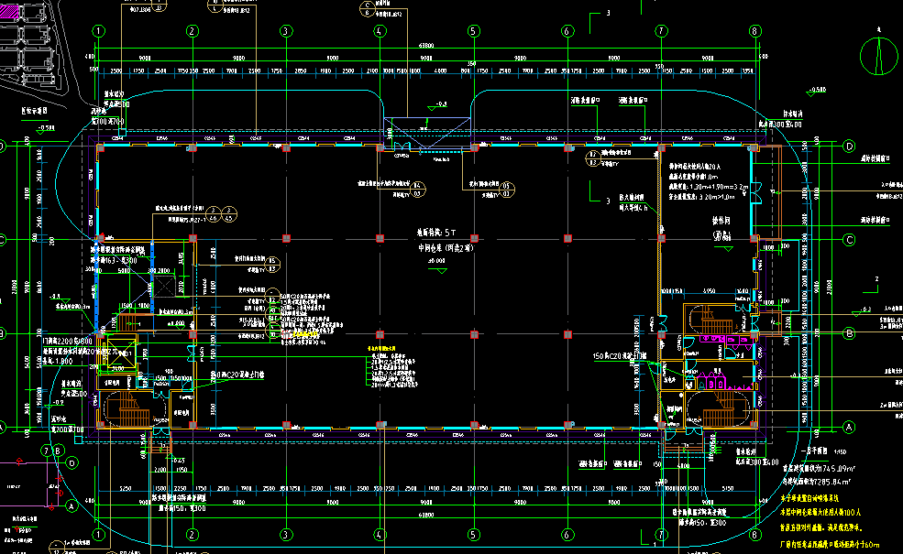The height and width of the screenshot is (554, 903).
Task: Click the yellow "本层中间仓库最大使用人数100人" note
Action: [x=820, y=512]
